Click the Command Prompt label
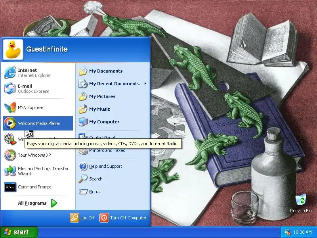This screenshot has height=238, width=317. point(34,187)
